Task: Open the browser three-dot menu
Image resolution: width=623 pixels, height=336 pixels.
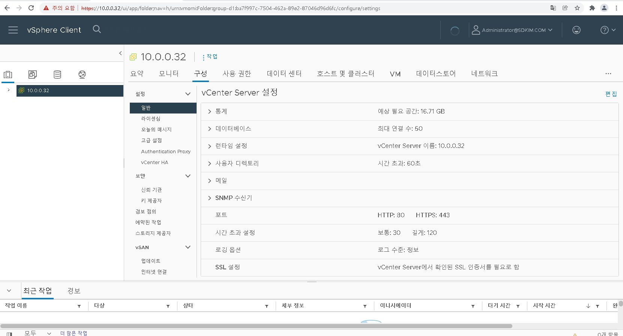Action: point(616,8)
